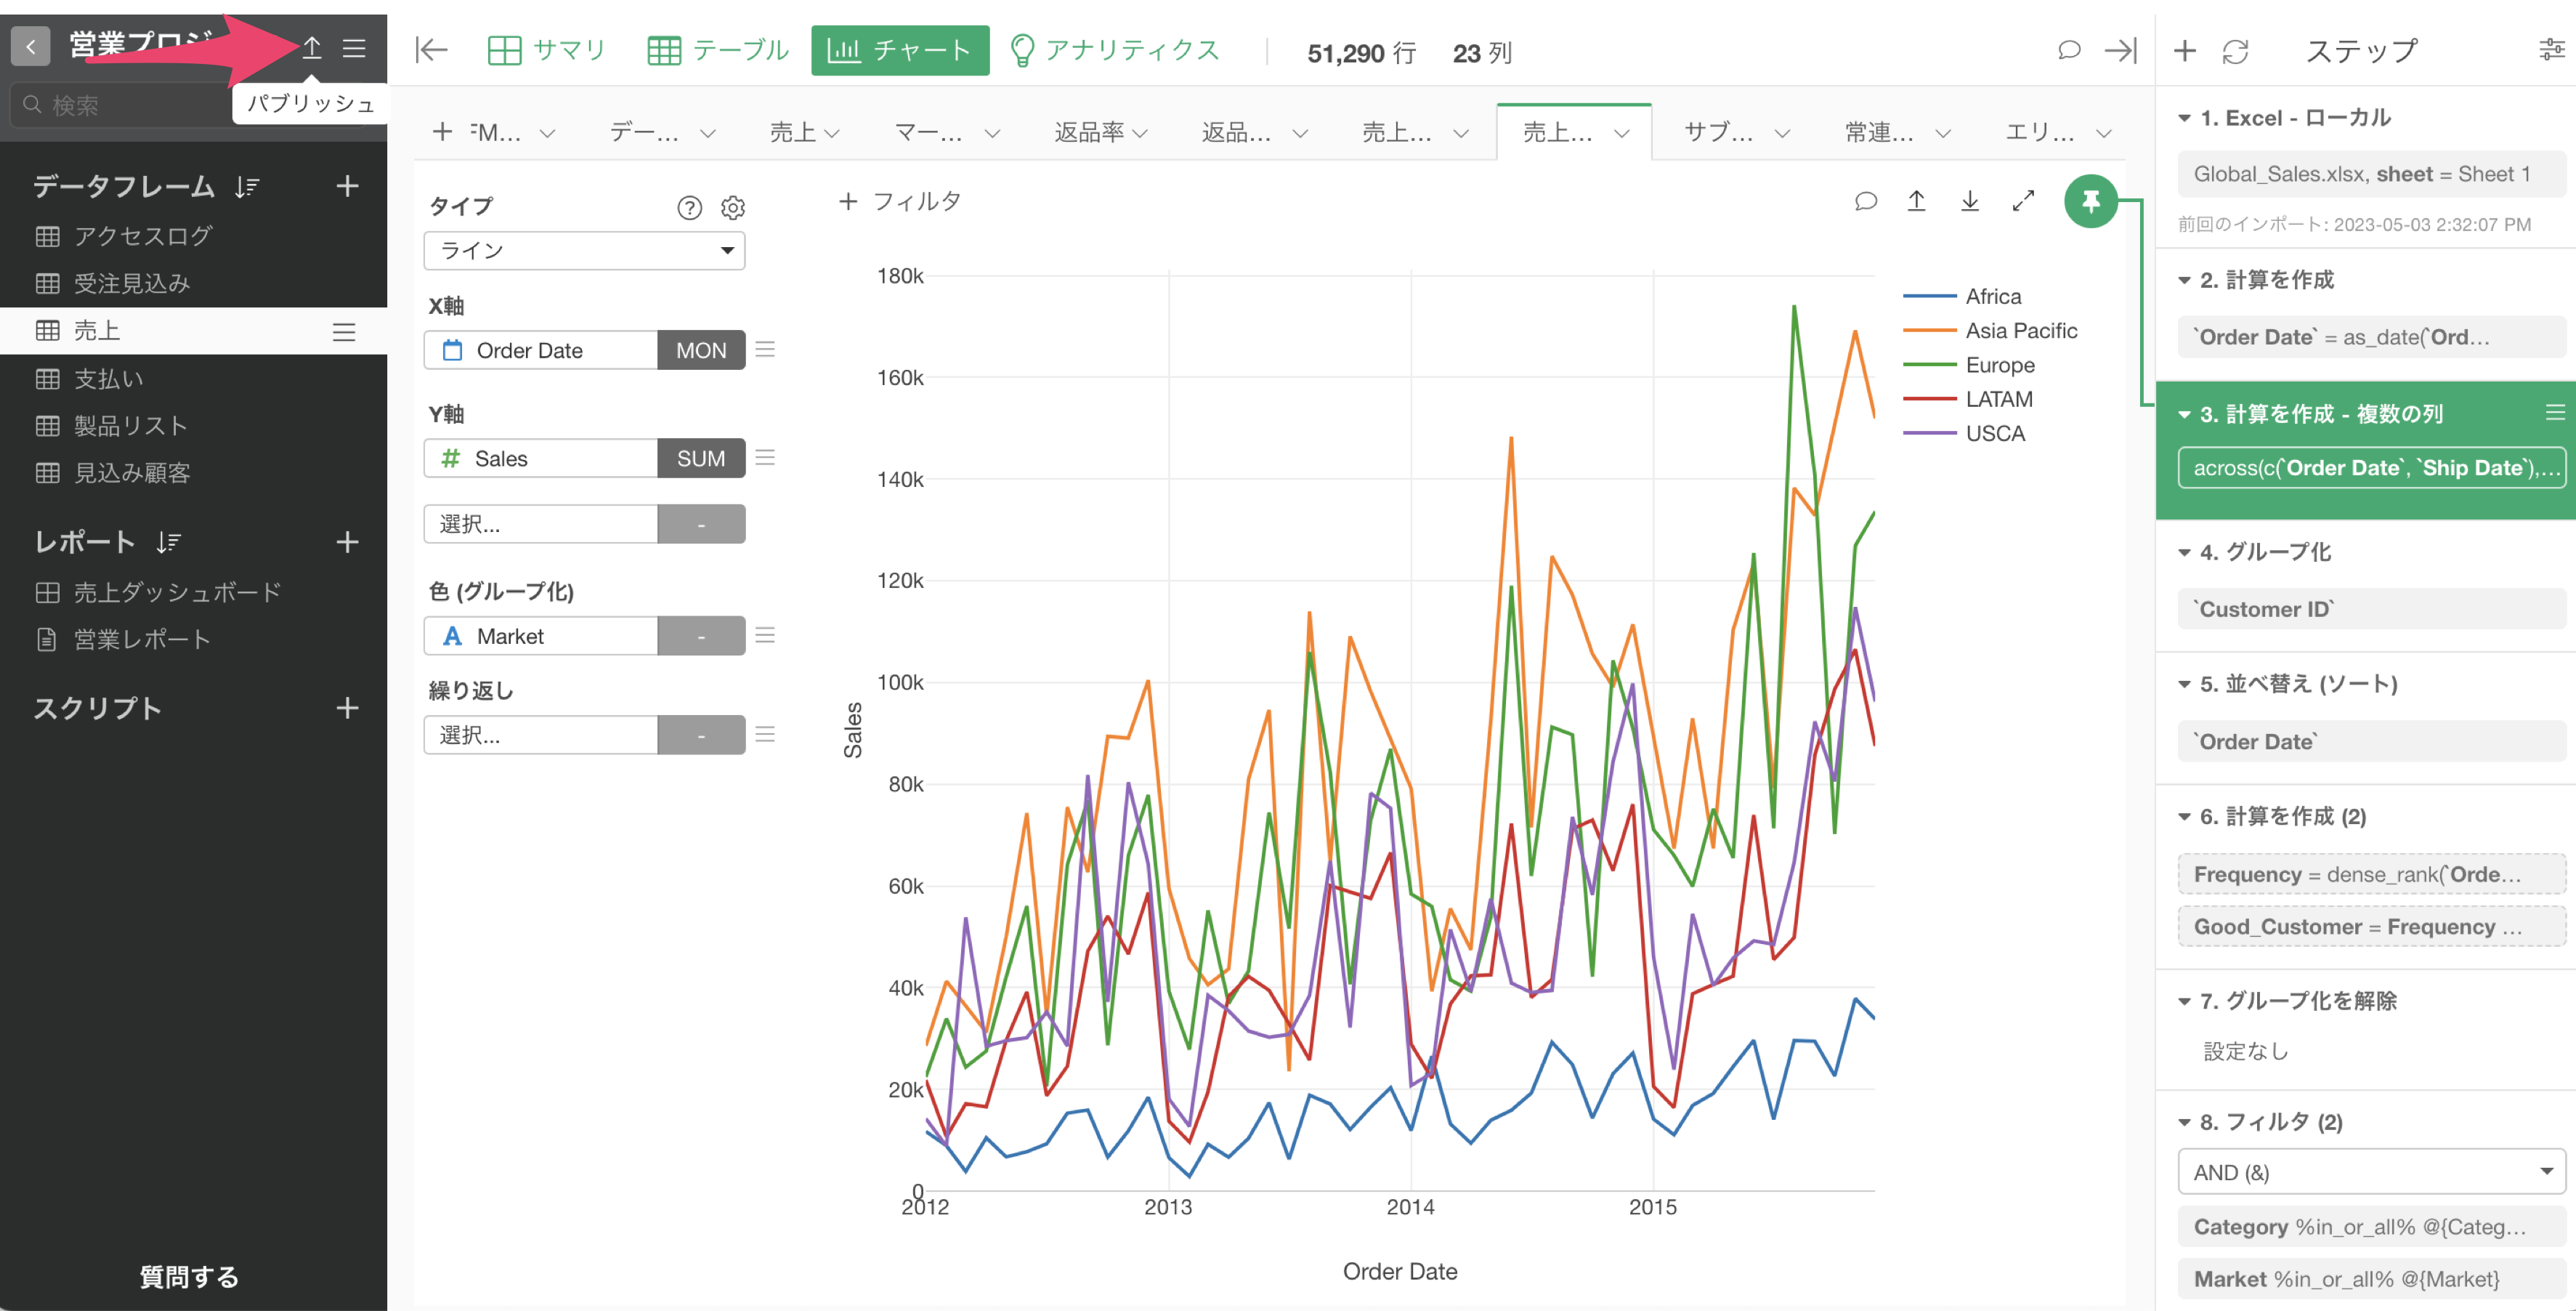The image size is (2576, 1311).
Task: Collapse step 4 グループ化 triangle
Action: (x=2184, y=553)
